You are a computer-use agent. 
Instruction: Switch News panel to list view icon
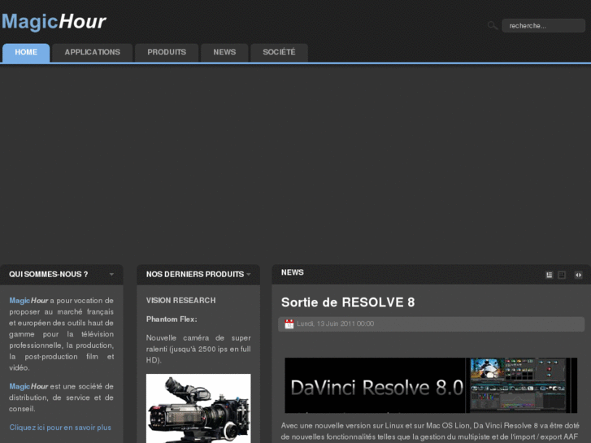coord(550,275)
